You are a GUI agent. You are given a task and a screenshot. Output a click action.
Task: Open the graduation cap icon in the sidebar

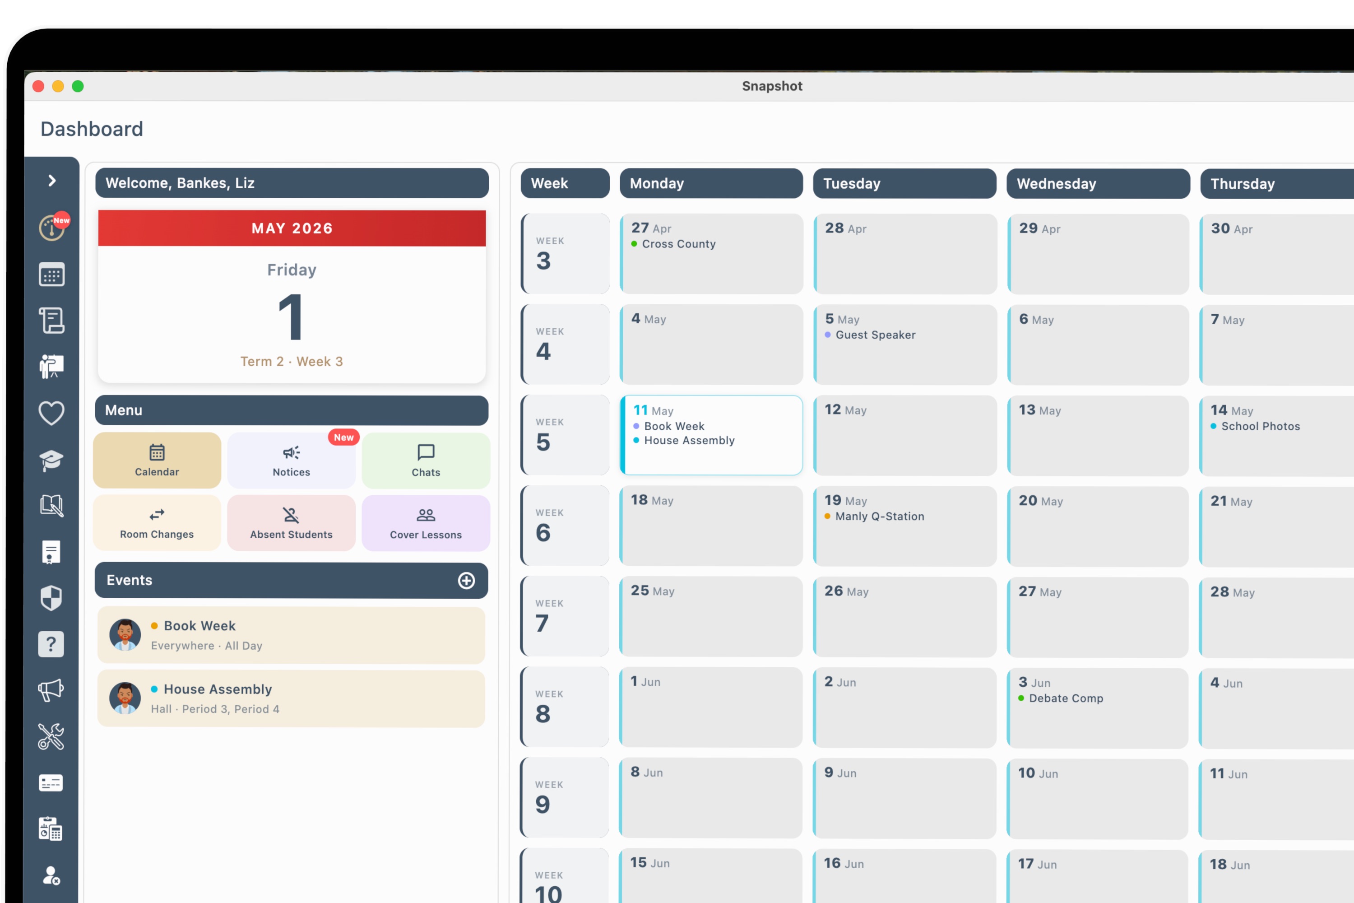[52, 460]
